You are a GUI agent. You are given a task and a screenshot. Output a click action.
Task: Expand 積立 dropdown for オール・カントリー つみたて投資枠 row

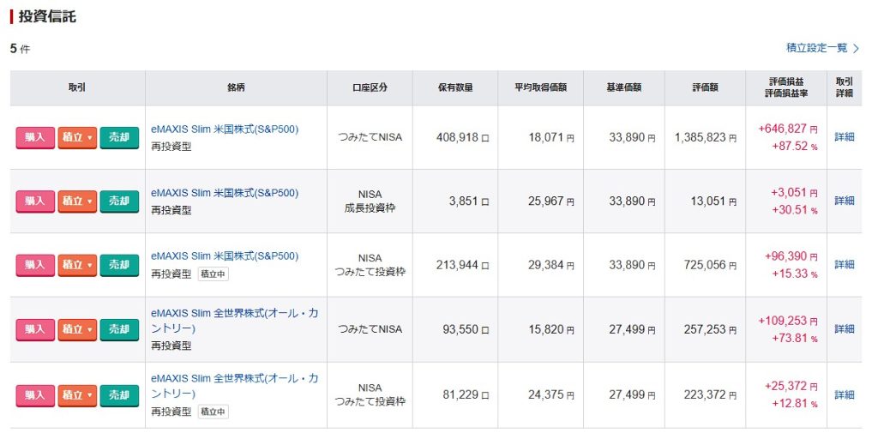click(x=77, y=395)
